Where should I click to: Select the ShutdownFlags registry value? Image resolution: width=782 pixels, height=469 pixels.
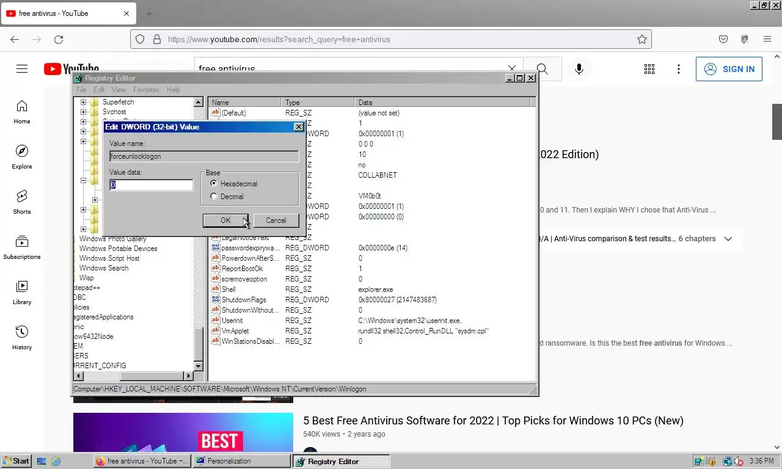click(244, 300)
